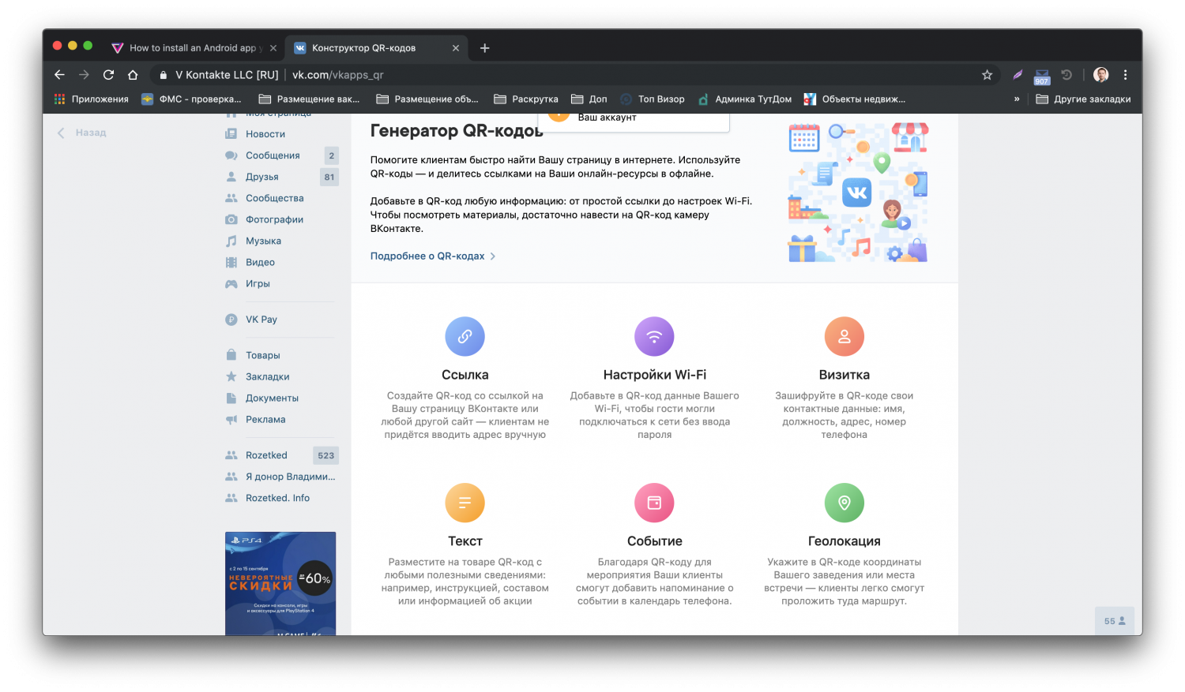Bookmark this page with the star icon
This screenshot has height=692, width=1185.
[x=987, y=75]
